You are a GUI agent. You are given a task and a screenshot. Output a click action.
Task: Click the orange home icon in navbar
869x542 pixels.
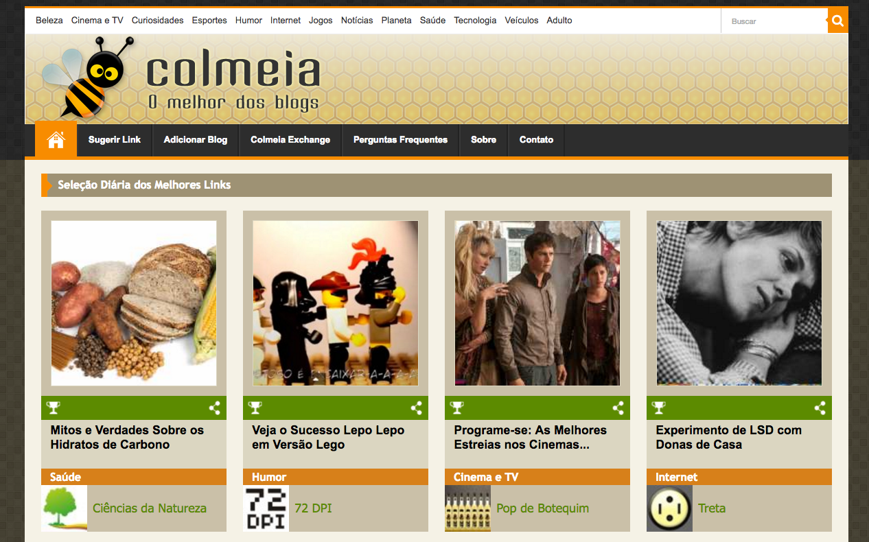56,140
